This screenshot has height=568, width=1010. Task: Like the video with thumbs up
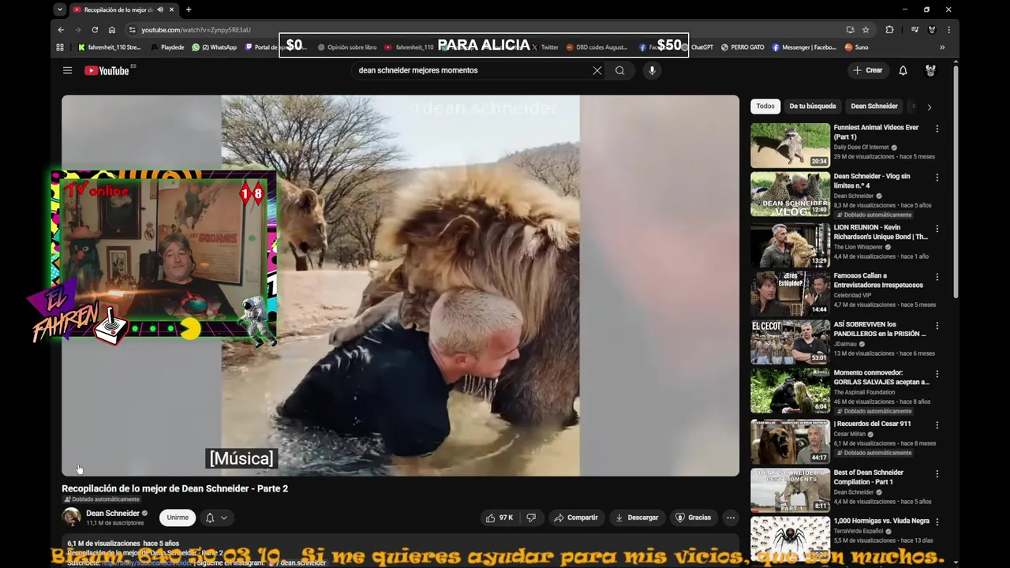pos(499,518)
